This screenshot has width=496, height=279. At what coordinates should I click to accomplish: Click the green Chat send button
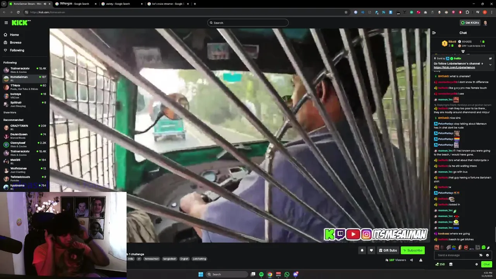487,264
